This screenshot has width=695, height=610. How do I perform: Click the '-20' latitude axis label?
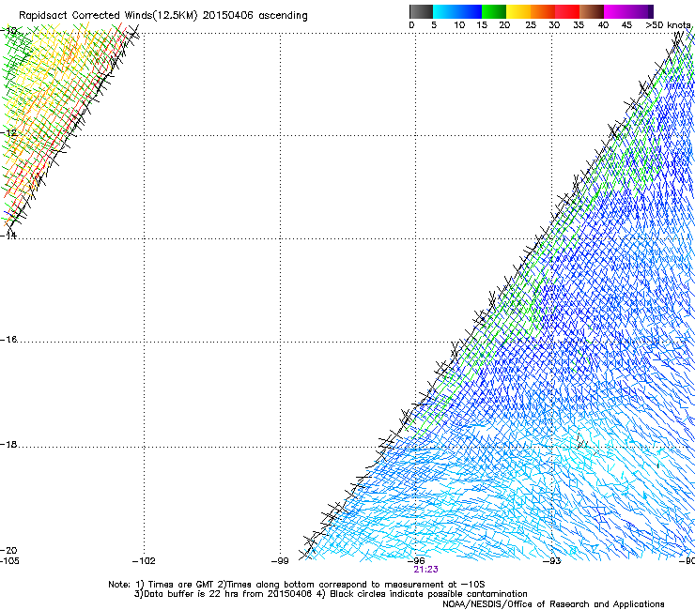[8, 550]
